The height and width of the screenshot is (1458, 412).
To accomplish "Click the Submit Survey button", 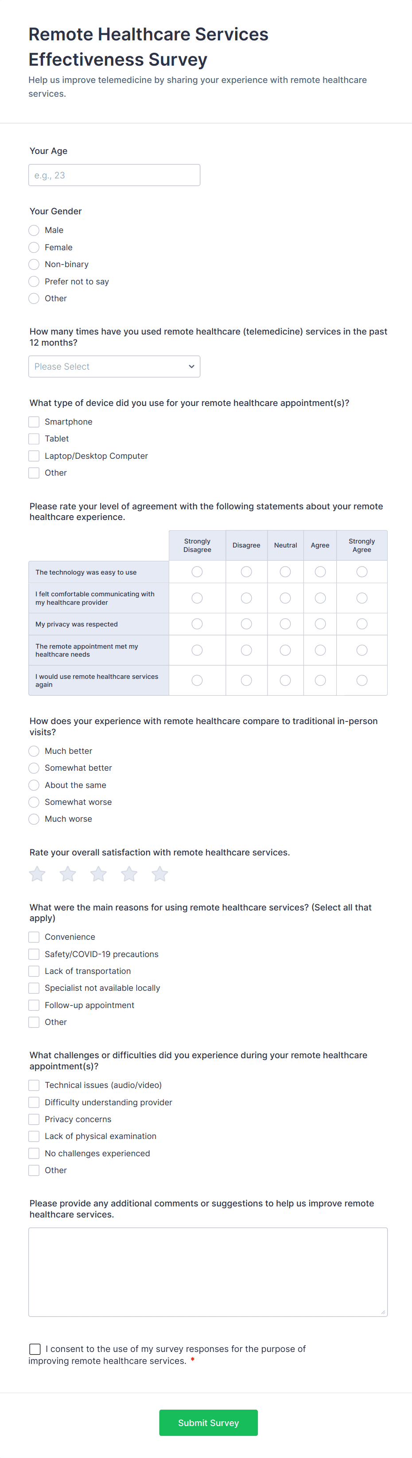I will point(208,1423).
